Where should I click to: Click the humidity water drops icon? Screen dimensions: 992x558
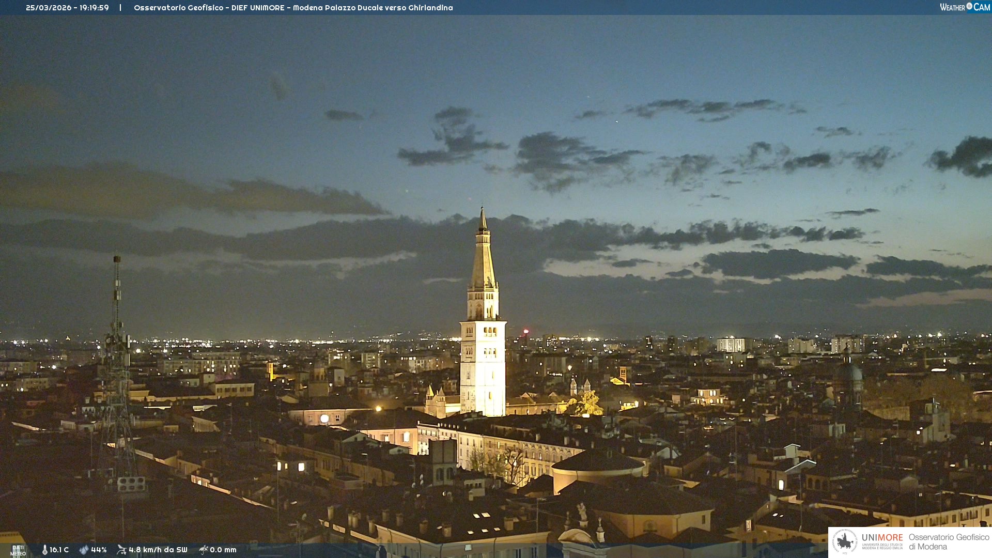pos(84,550)
